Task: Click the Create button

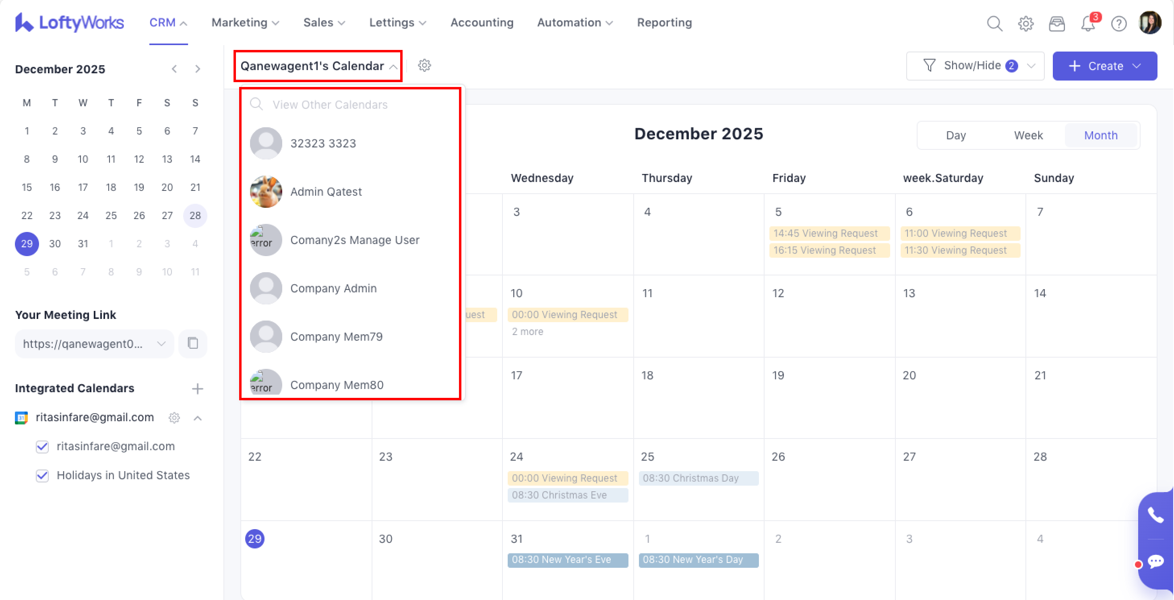Action: (x=1104, y=66)
